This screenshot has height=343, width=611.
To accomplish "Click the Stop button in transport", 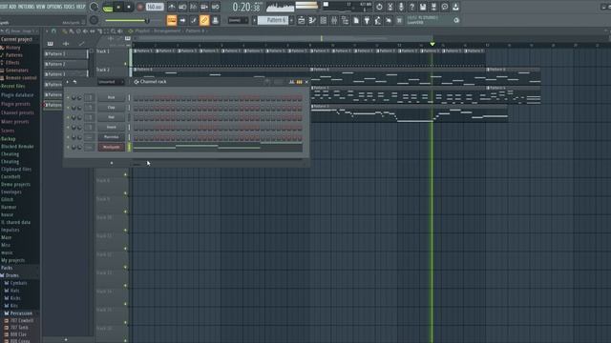I will (x=129, y=7).
